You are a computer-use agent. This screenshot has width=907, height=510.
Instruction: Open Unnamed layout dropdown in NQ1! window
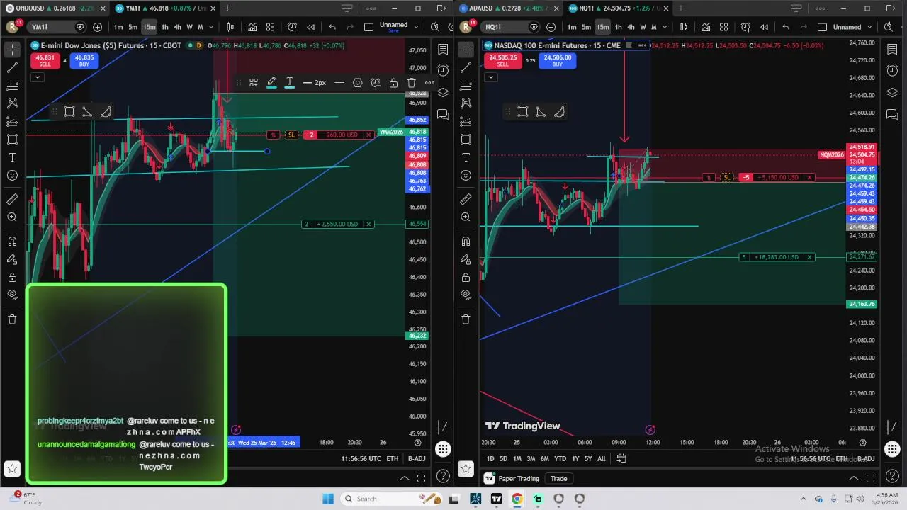pos(869,27)
